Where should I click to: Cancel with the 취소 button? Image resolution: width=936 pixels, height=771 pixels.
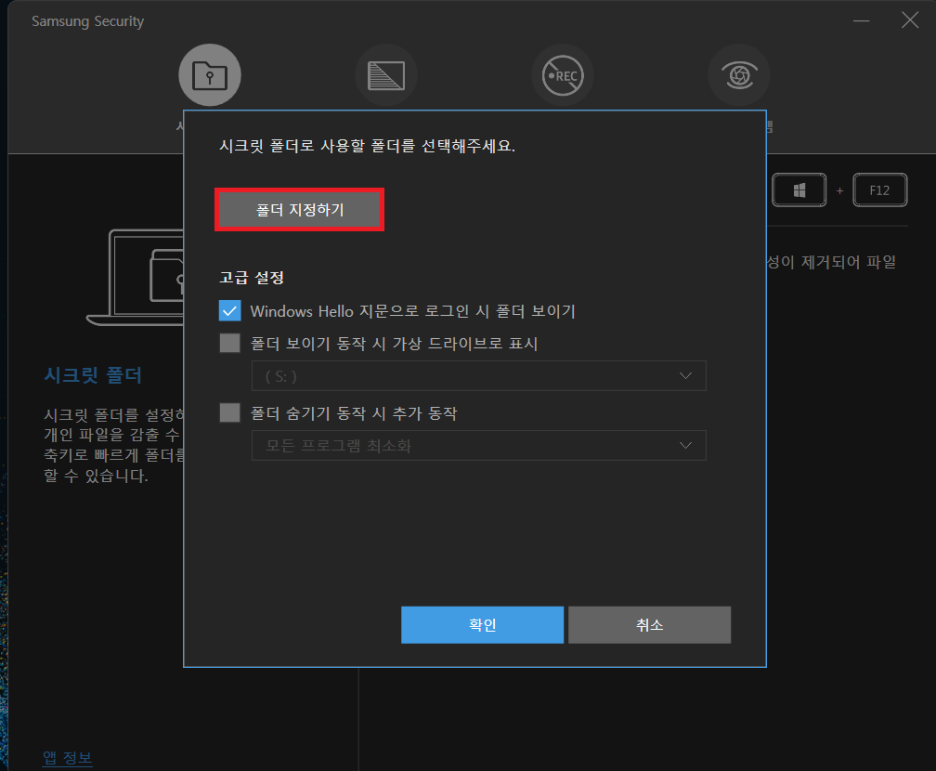tap(649, 624)
